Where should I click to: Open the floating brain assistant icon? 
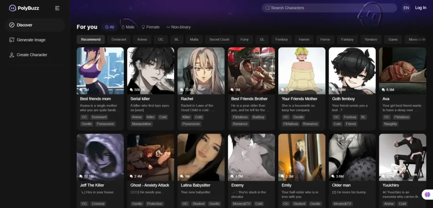[428, 194]
